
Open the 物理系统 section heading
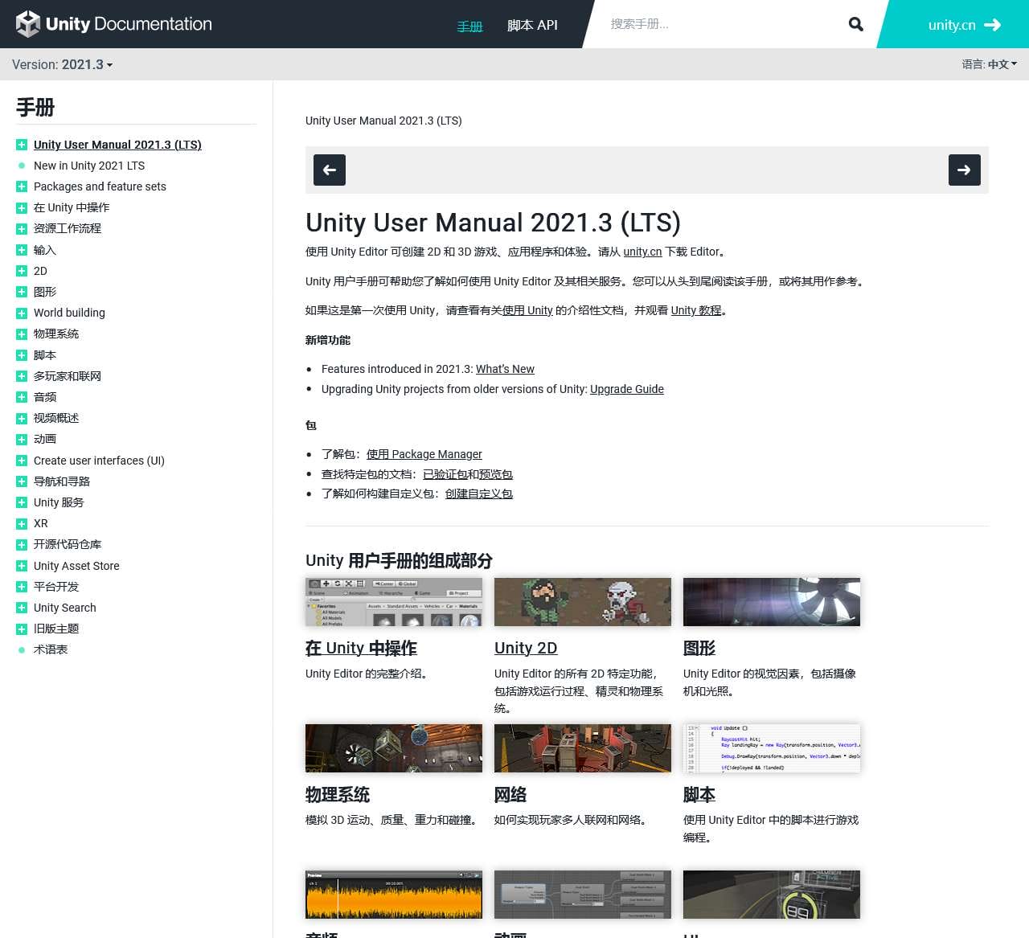click(338, 795)
